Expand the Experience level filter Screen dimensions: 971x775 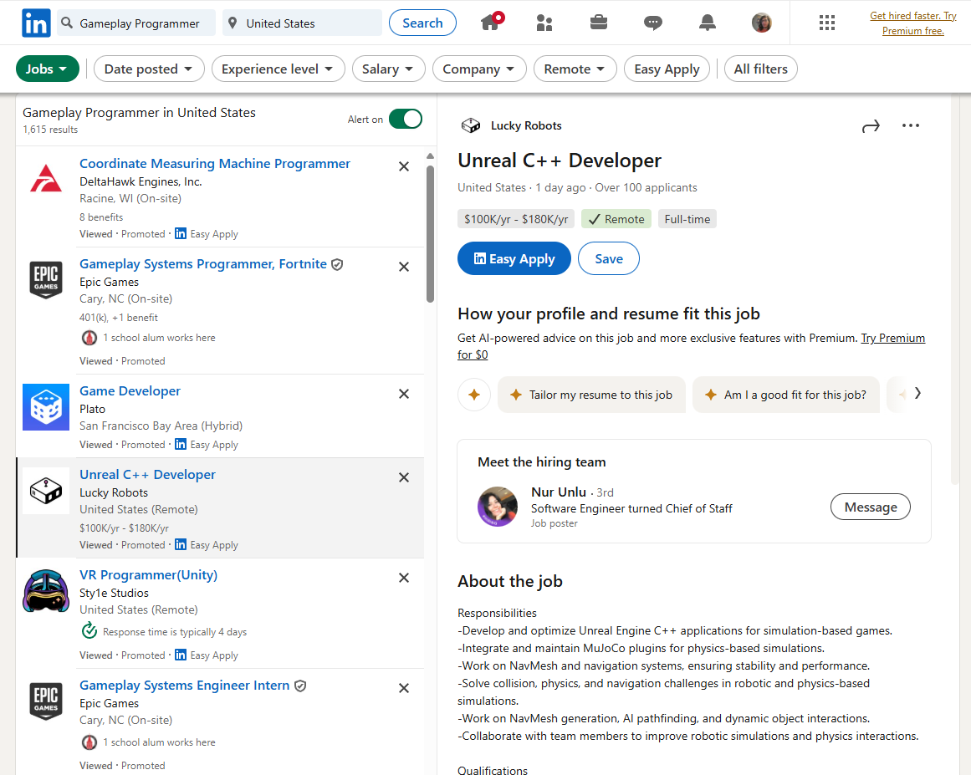click(x=278, y=69)
